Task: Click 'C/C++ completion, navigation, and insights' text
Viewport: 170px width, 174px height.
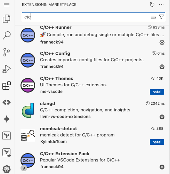Action: [85, 110]
